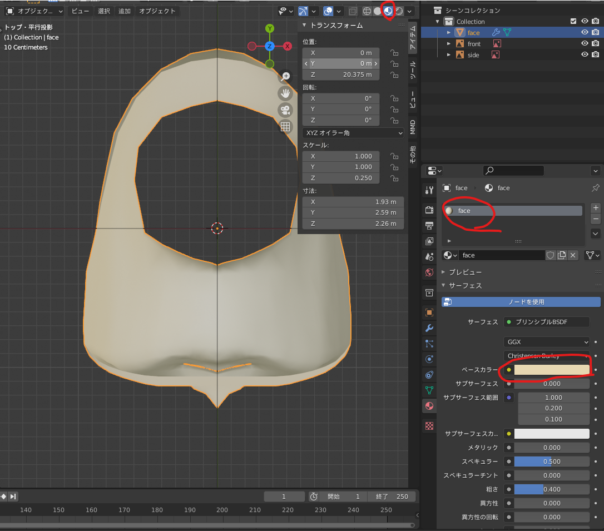Open the Modifier wrench properties tab
The height and width of the screenshot is (531, 604).
[429, 327]
